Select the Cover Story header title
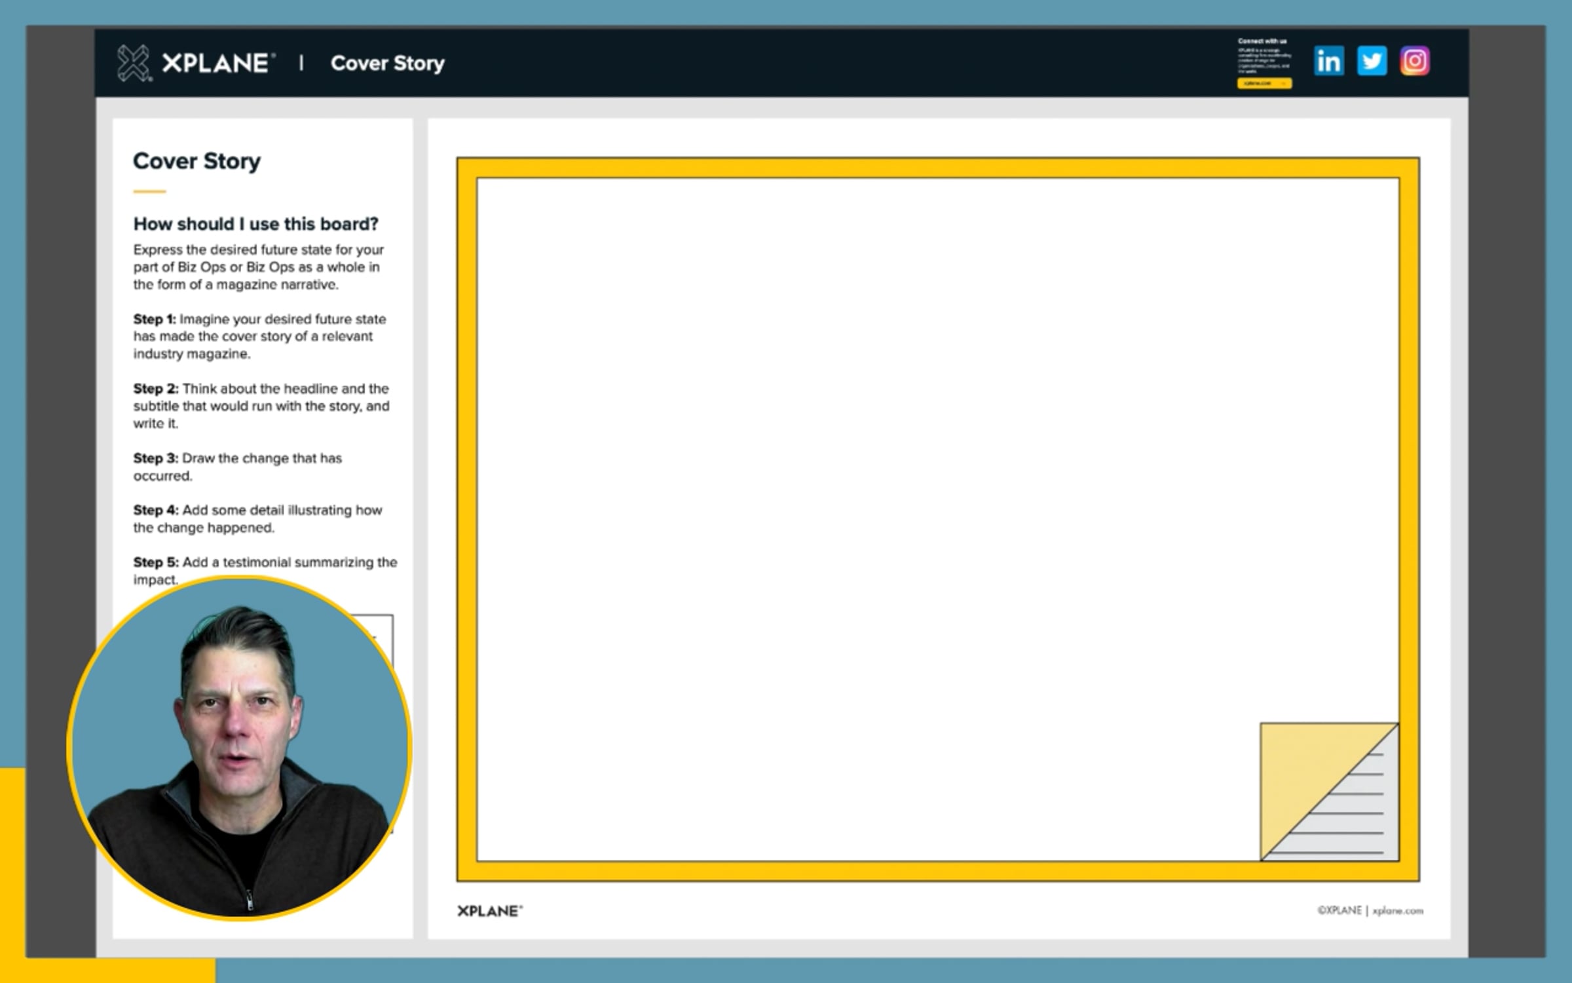Screen dimensions: 1572x983 387,64
